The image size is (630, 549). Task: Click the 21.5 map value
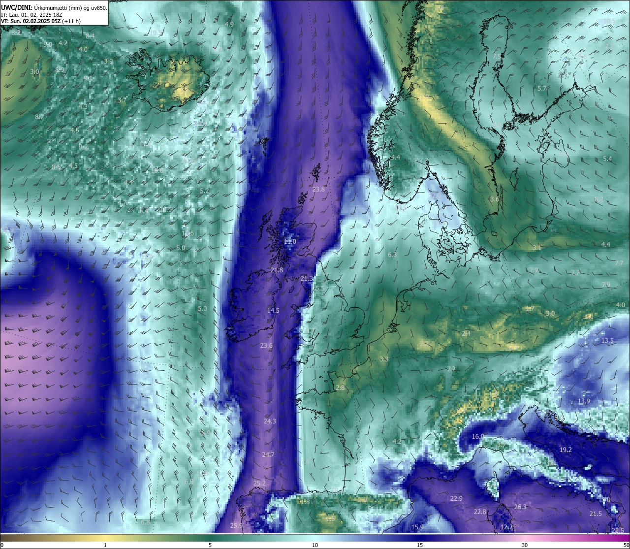tap(596, 514)
